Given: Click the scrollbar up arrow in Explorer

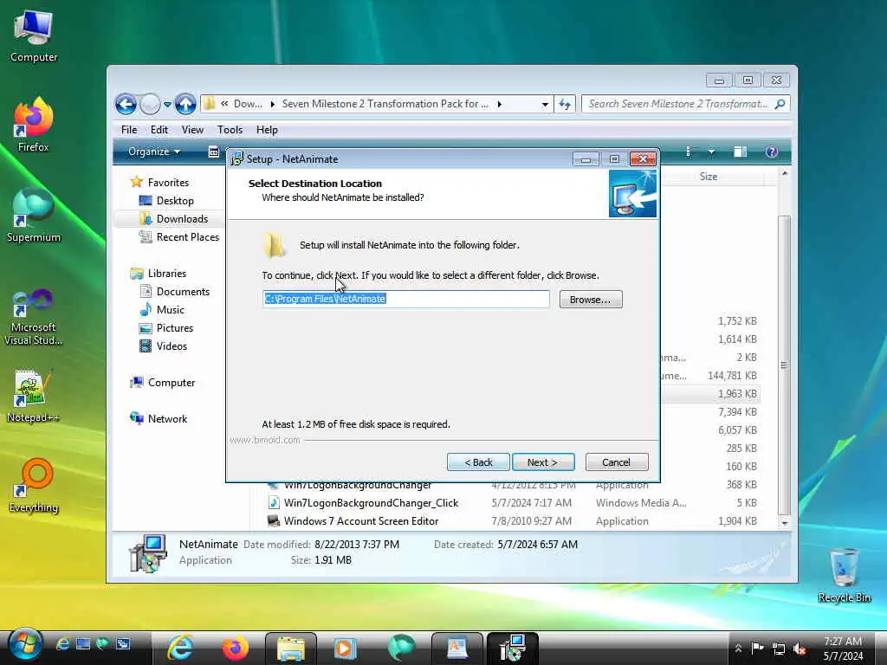Looking at the screenshot, I should [784, 174].
